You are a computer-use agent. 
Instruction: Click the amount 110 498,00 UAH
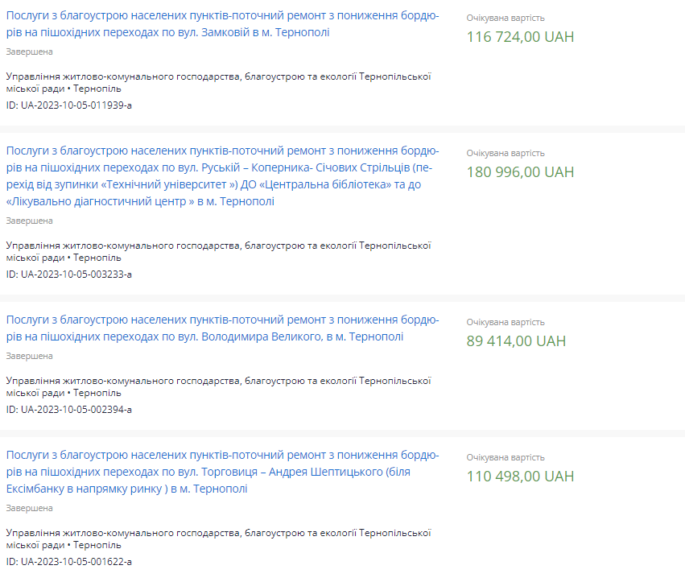pyautogui.click(x=520, y=477)
